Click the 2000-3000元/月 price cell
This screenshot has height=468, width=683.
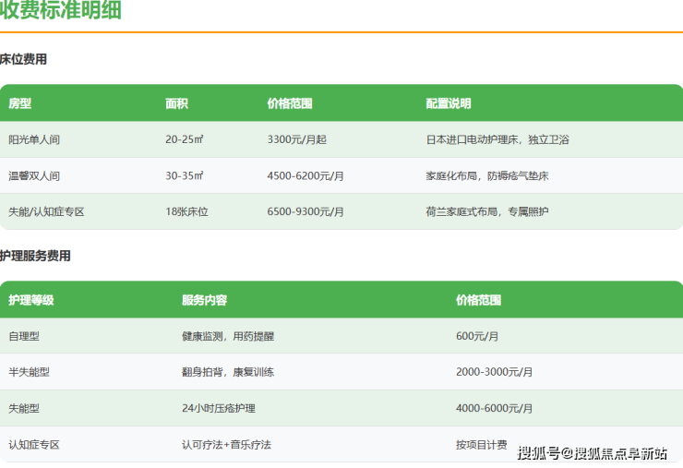pyautogui.click(x=494, y=372)
